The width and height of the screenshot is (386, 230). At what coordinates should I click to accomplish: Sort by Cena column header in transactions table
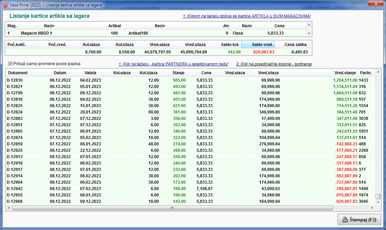200,73
